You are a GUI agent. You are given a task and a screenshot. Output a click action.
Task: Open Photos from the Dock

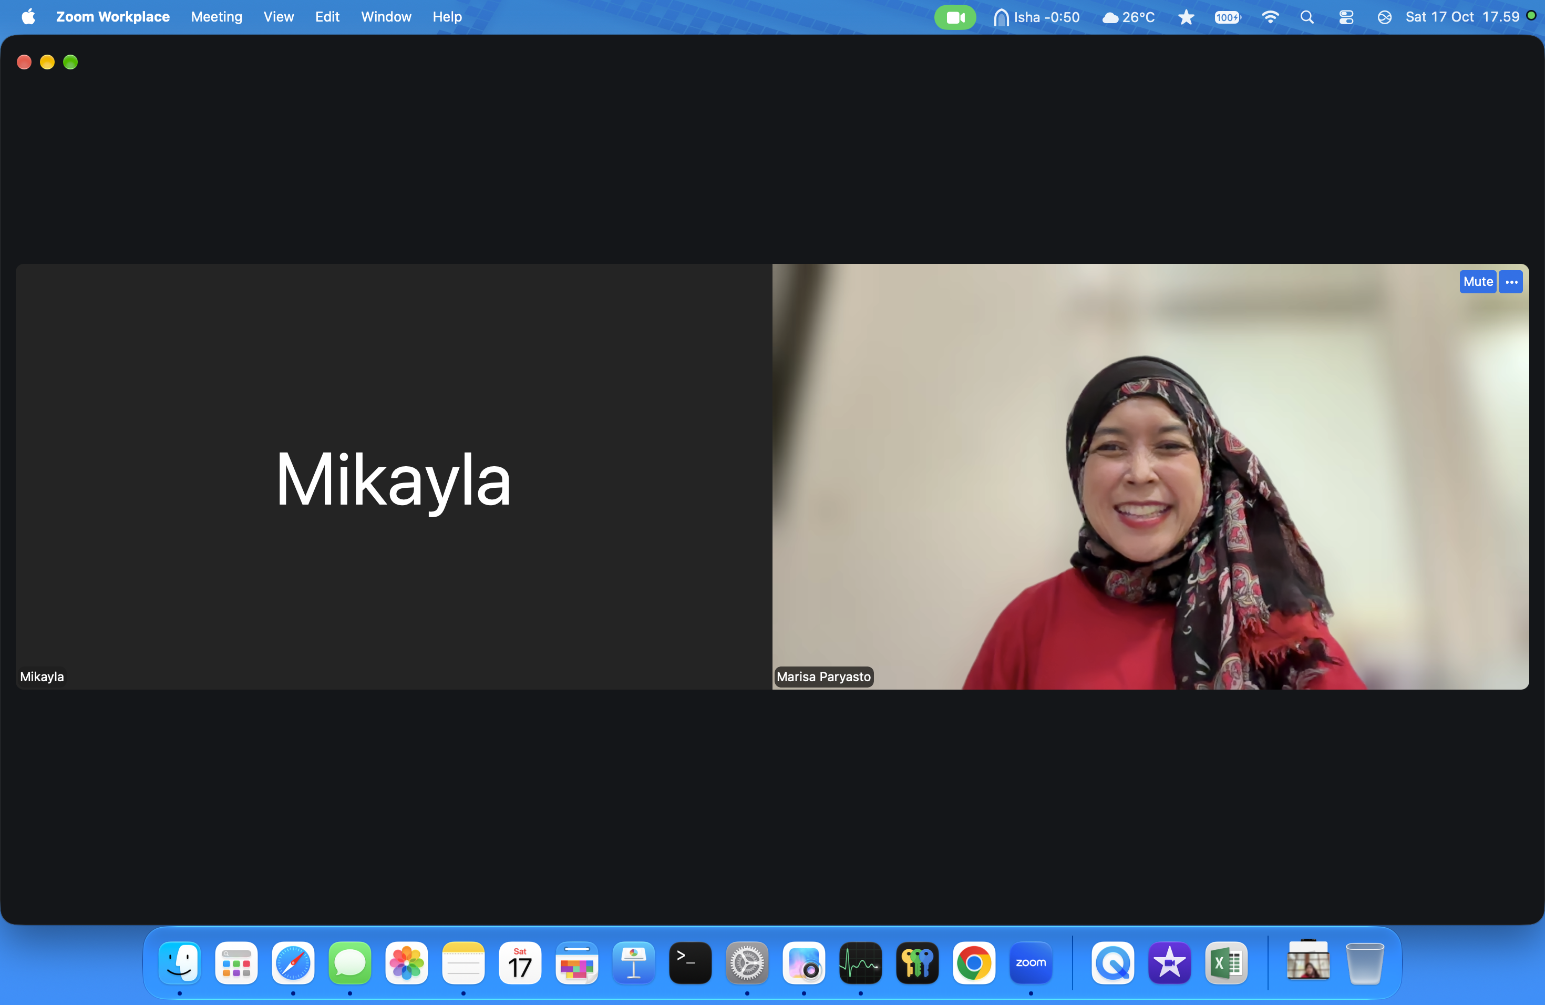point(406,963)
